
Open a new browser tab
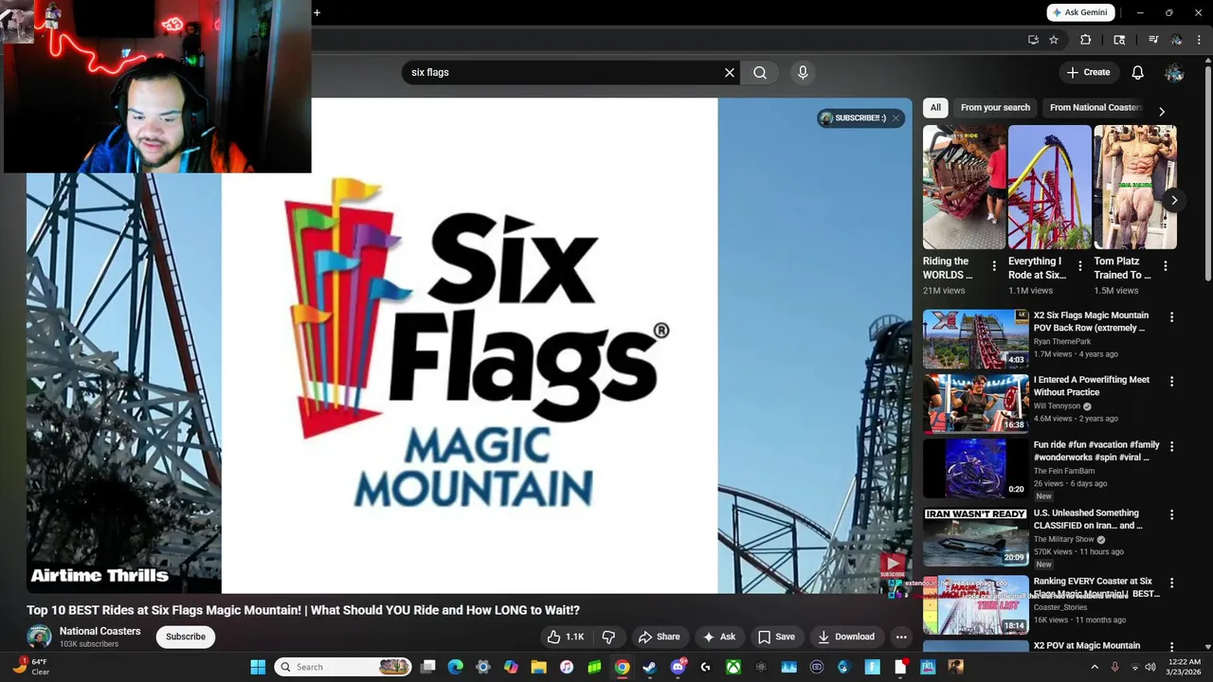pos(317,12)
